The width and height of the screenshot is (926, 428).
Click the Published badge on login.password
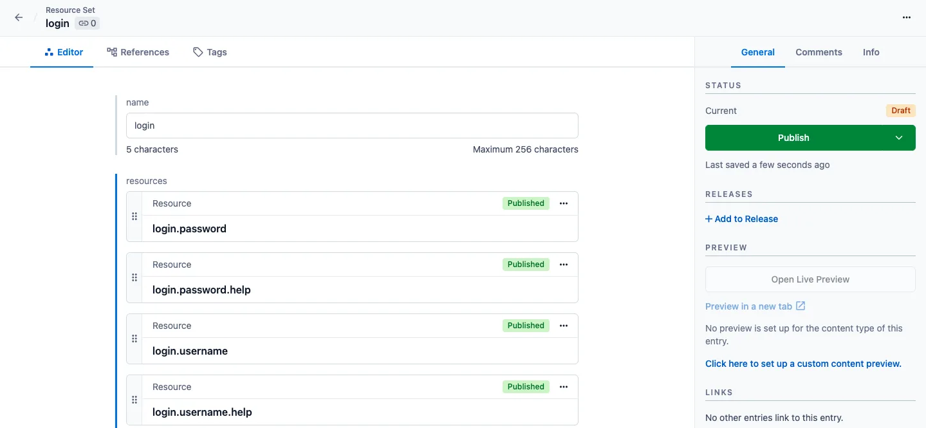click(x=526, y=203)
